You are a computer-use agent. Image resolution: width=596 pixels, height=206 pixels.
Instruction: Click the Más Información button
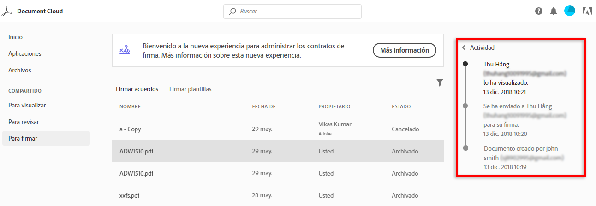tap(404, 50)
